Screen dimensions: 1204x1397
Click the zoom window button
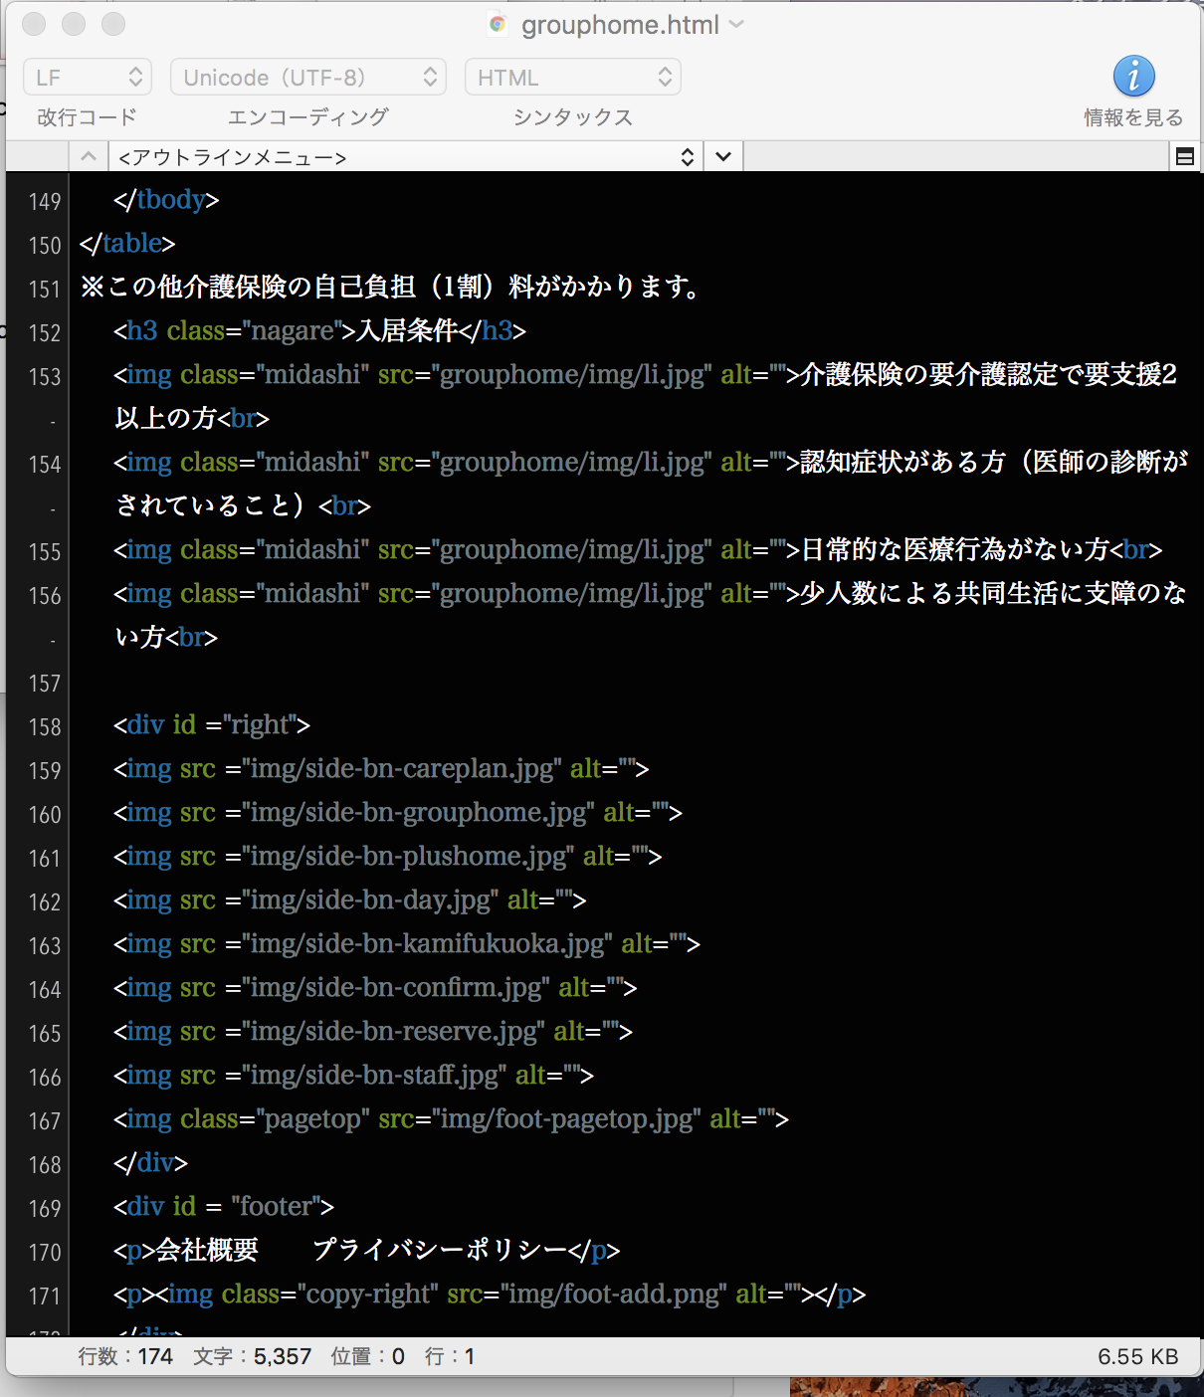pyautogui.click(x=113, y=24)
